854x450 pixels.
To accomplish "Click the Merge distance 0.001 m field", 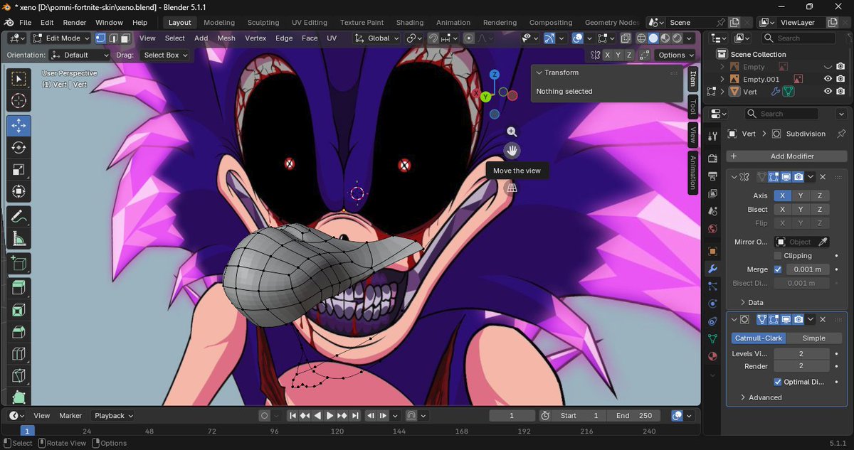I will [808, 269].
